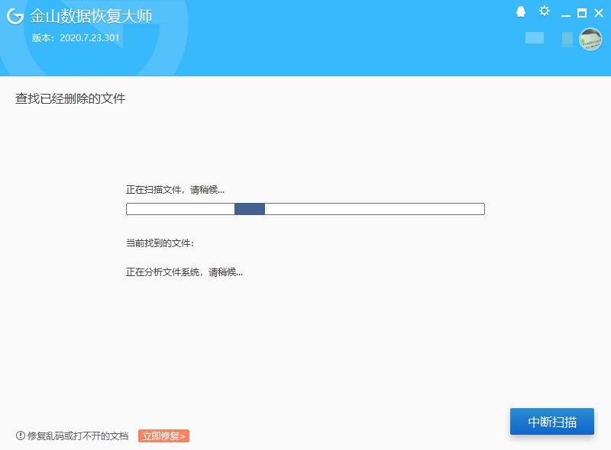
Task: Click the circular avatar image in titlebar
Action: coord(592,39)
